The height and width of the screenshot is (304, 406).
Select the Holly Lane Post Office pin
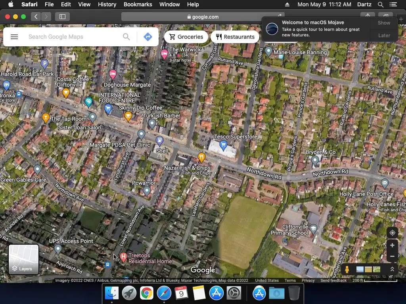tap(385, 183)
